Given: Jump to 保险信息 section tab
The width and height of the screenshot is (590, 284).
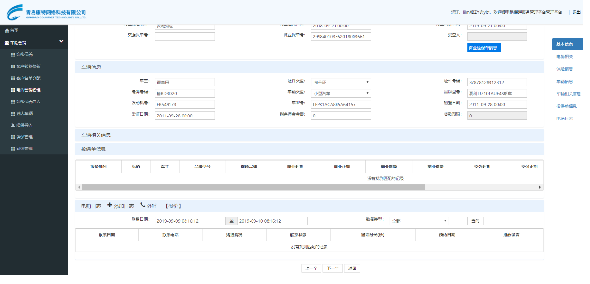Looking at the screenshot, I should (565, 69).
